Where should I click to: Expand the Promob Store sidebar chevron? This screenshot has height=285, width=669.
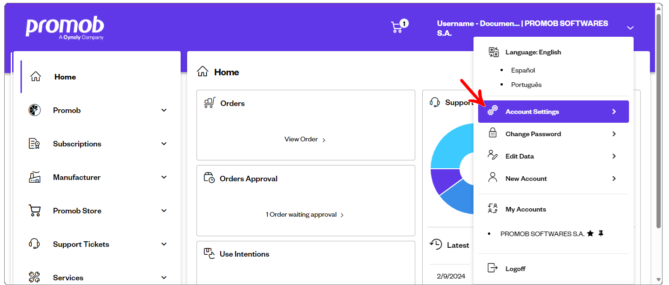click(164, 211)
